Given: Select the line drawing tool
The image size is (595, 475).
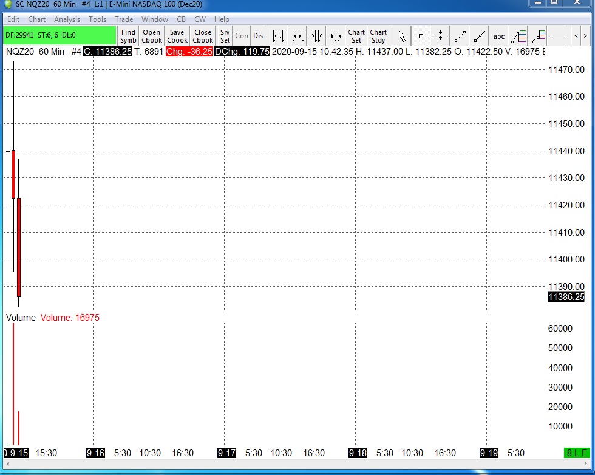Looking at the screenshot, I should click(x=460, y=36).
